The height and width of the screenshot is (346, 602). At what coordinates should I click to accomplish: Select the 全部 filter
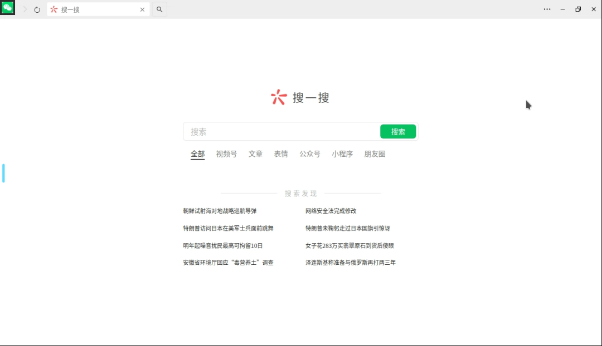coord(197,154)
